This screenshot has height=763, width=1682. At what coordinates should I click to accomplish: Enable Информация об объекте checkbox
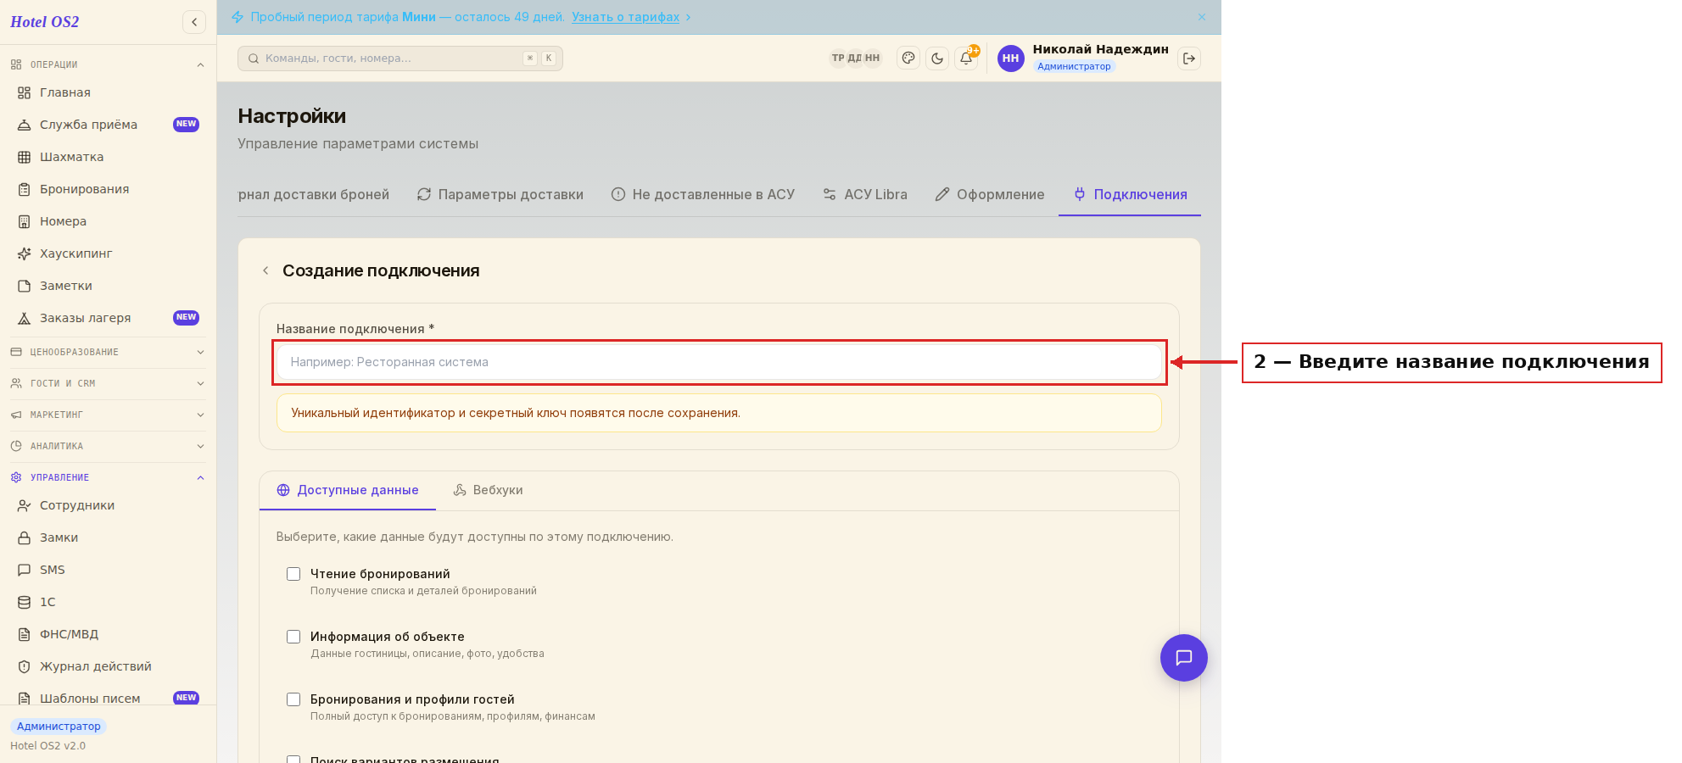pyautogui.click(x=293, y=637)
